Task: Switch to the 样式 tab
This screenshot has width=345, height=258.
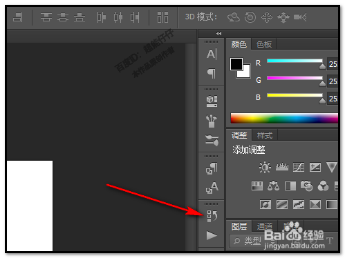Action: click(x=265, y=135)
